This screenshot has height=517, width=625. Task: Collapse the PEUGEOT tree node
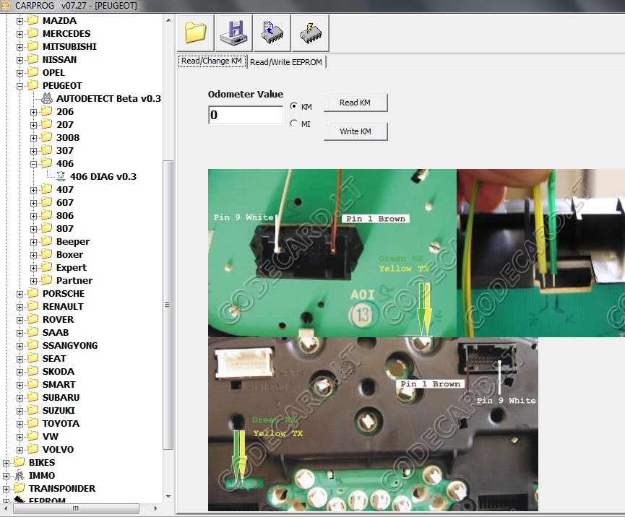click(20, 86)
